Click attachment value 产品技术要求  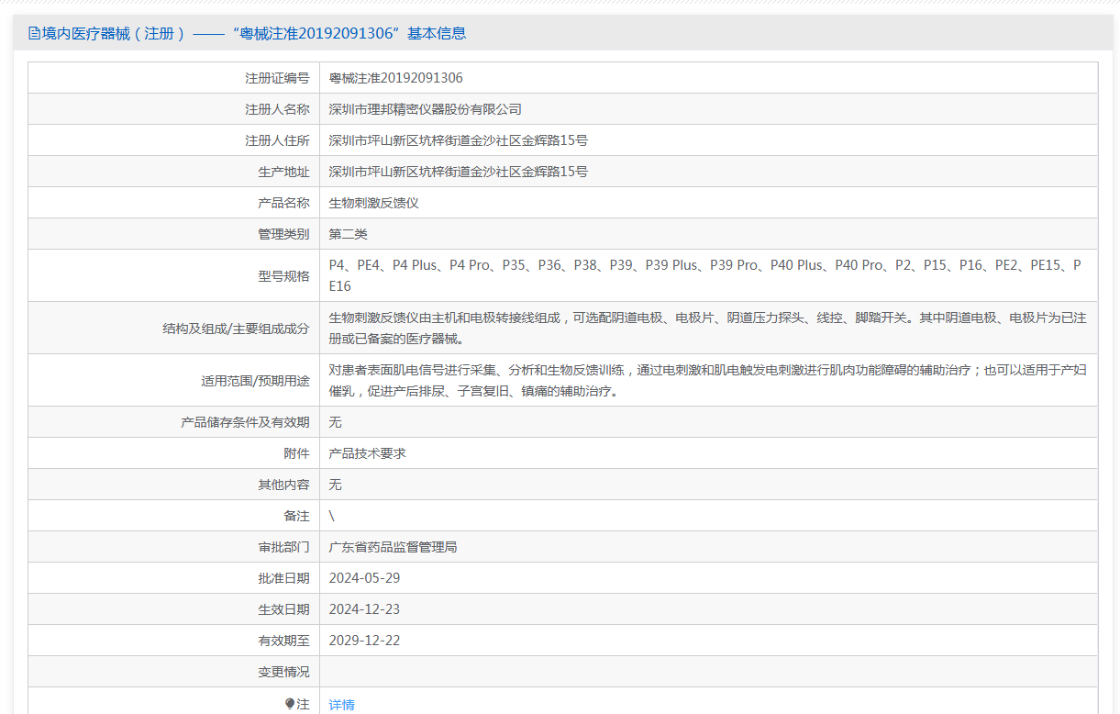click(367, 453)
